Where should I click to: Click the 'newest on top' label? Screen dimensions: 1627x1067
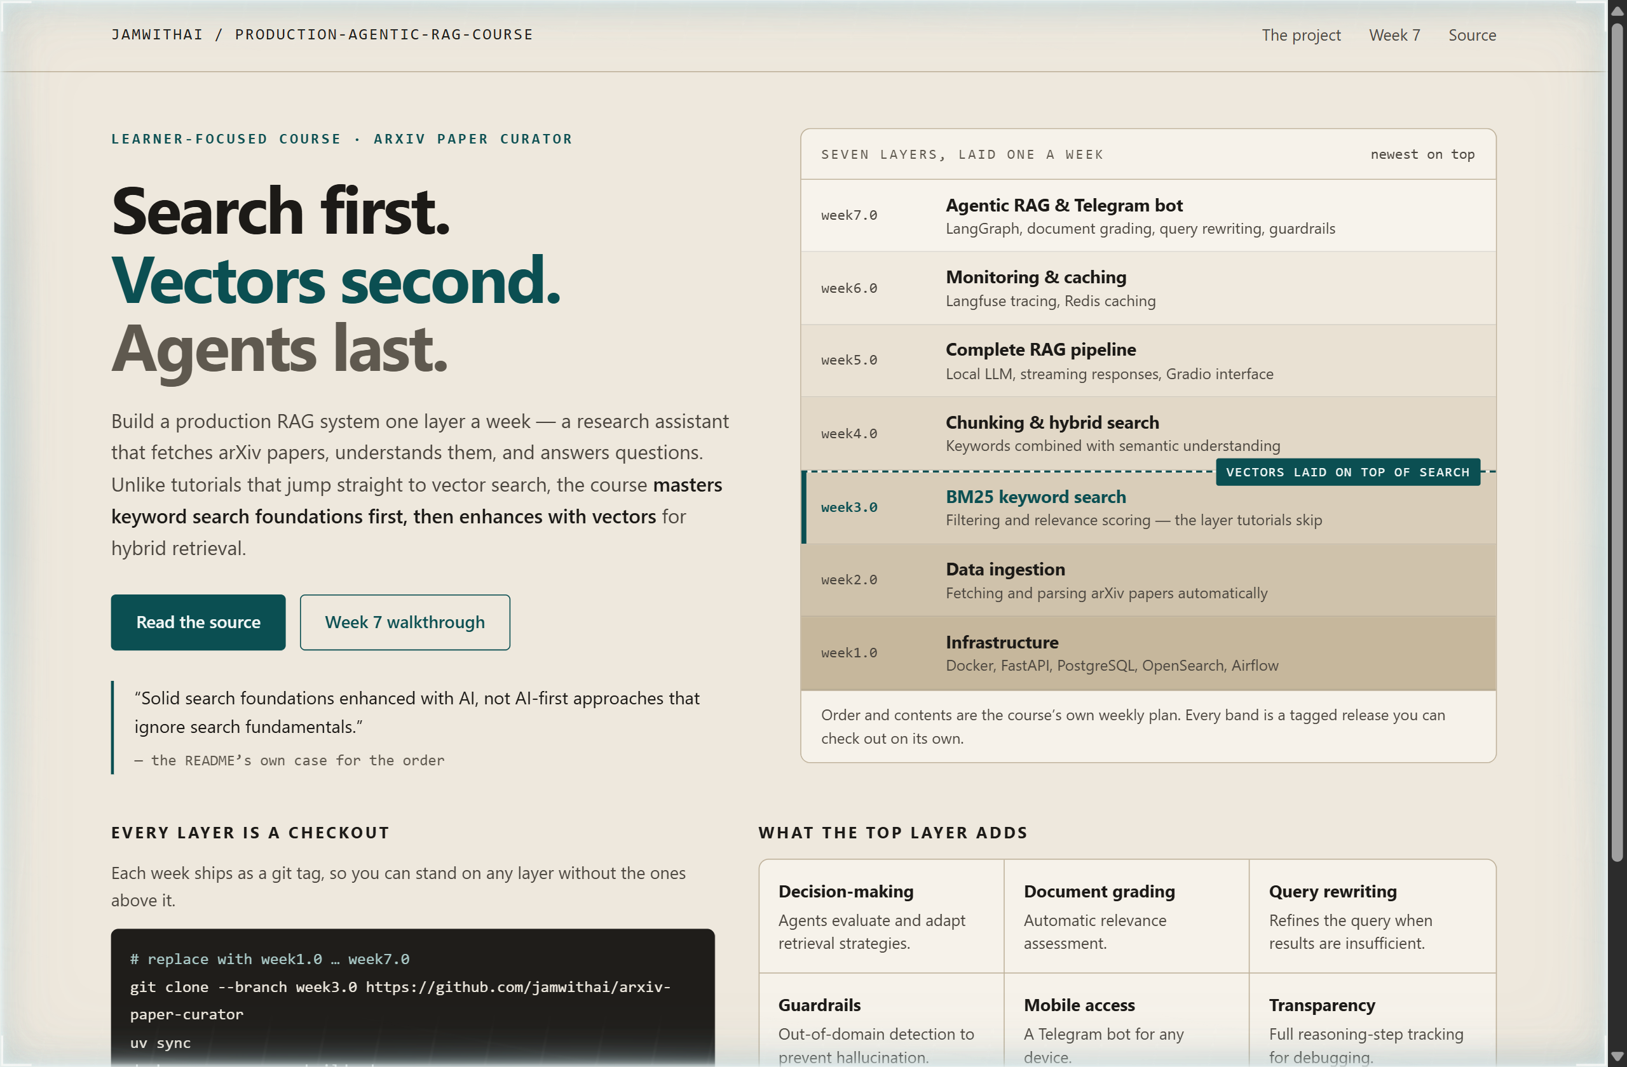1422,154
